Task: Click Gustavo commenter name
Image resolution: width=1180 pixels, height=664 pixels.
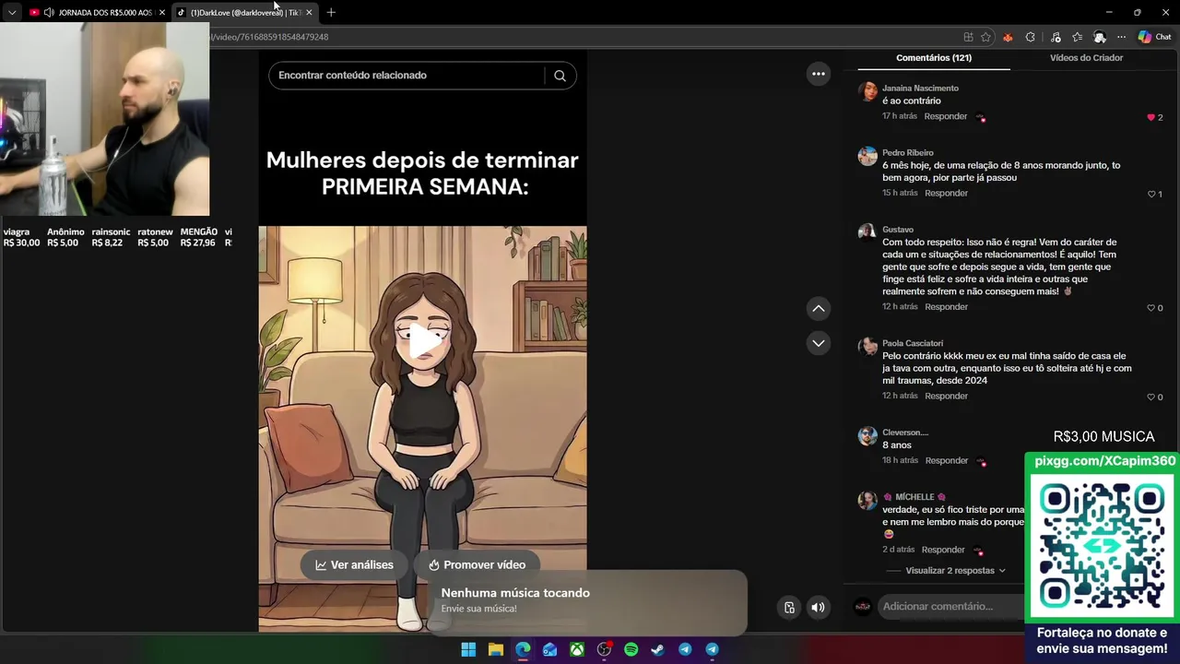Action: pyautogui.click(x=898, y=230)
